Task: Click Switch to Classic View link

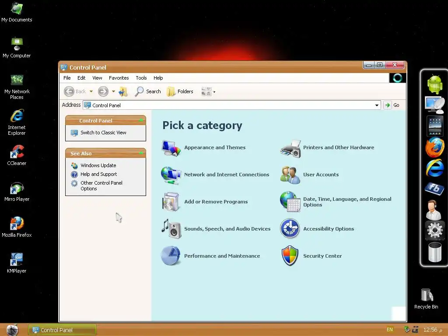Action: pos(103,133)
